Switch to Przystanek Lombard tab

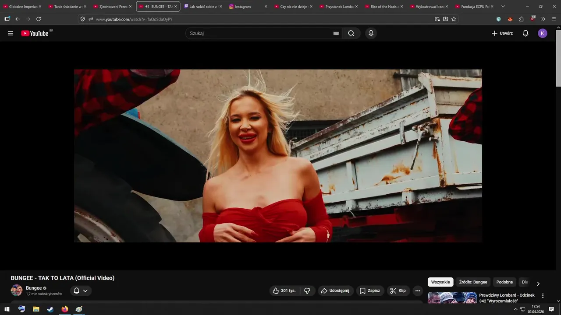(337, 7)
